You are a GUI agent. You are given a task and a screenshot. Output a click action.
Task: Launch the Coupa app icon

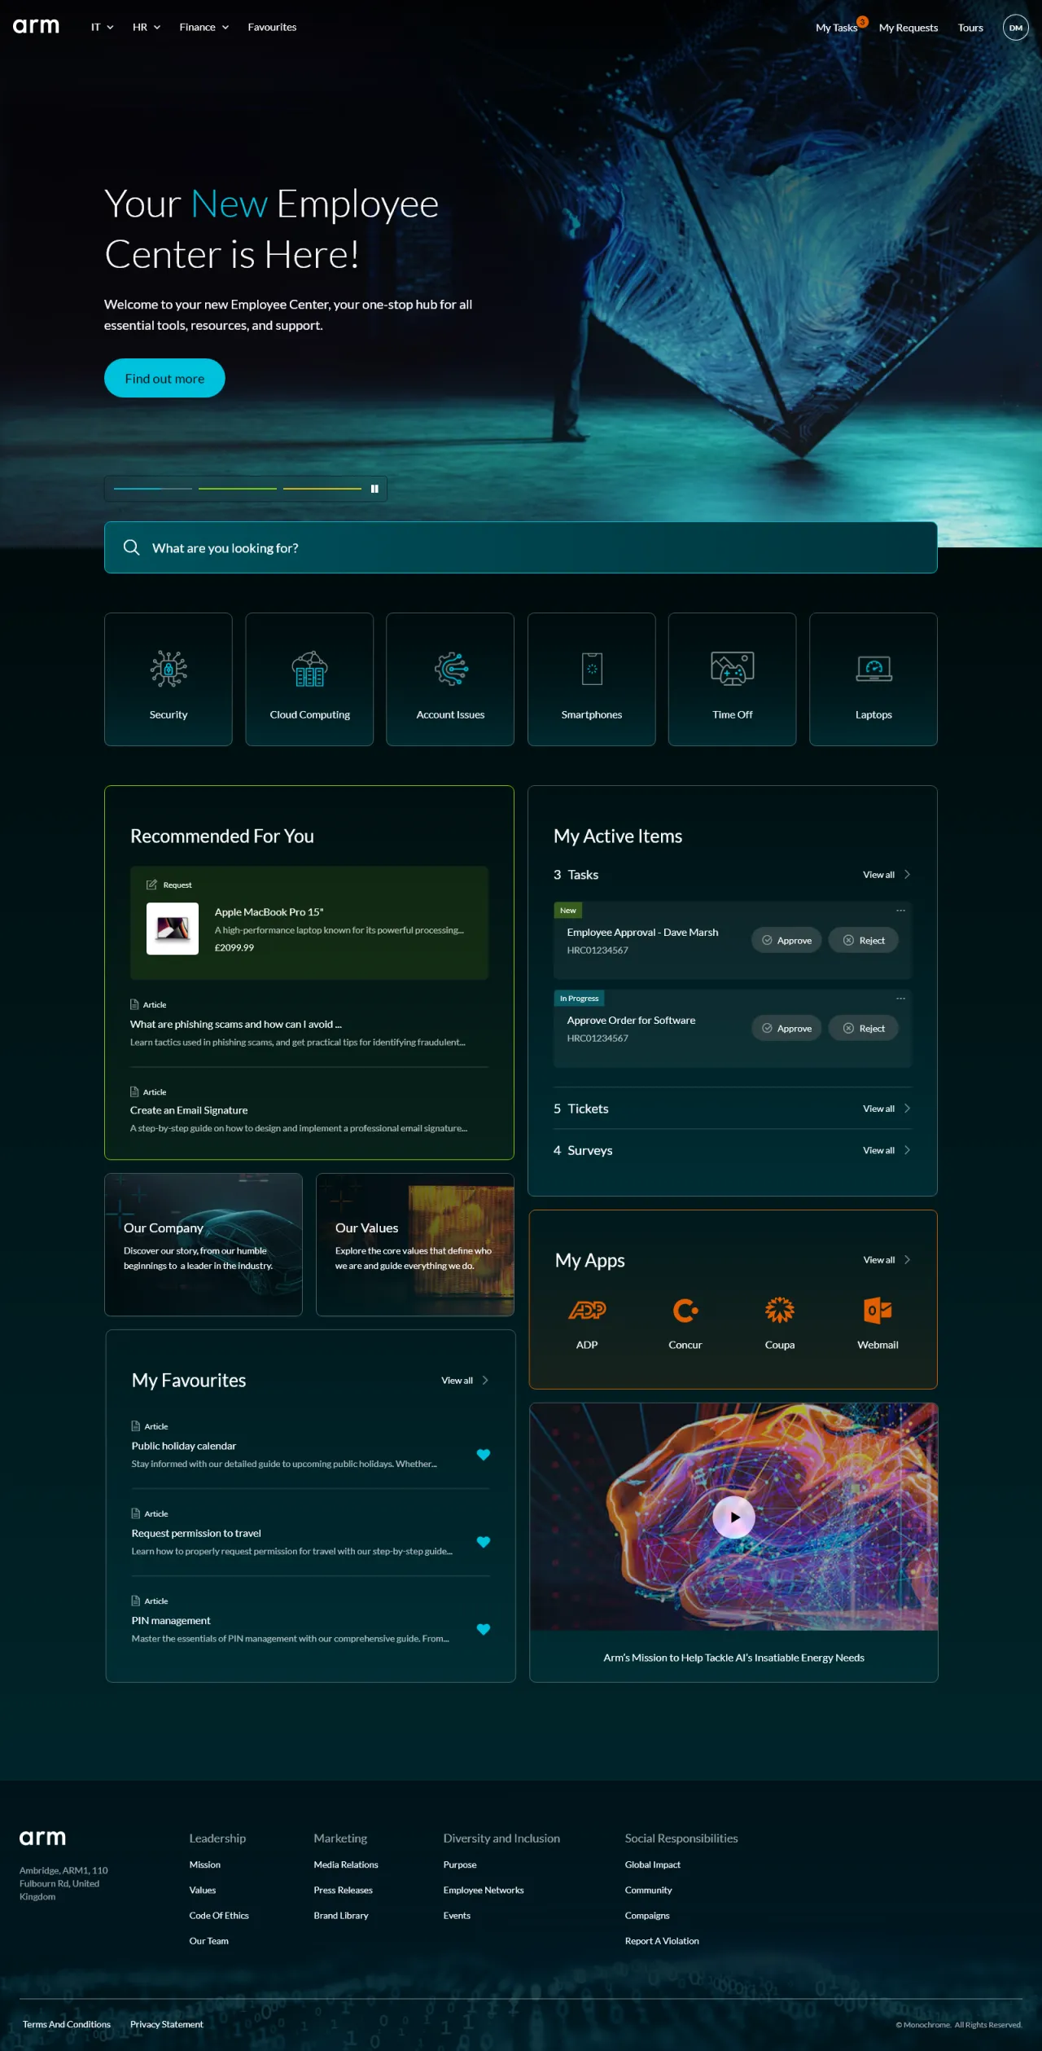(780, 1310)
